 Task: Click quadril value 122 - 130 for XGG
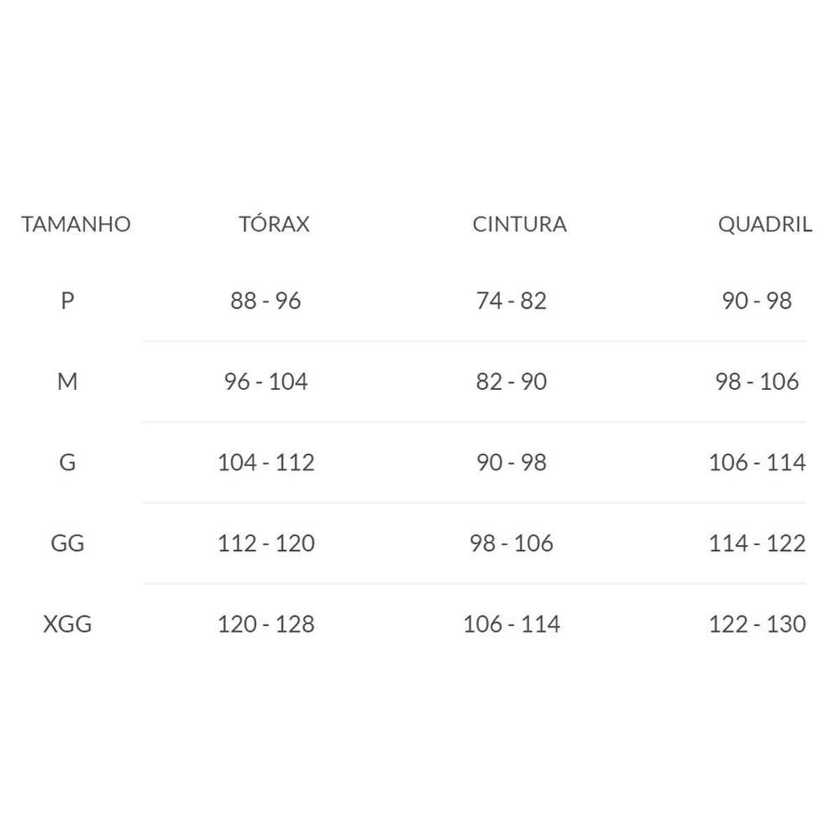click(x=757, y=624)
